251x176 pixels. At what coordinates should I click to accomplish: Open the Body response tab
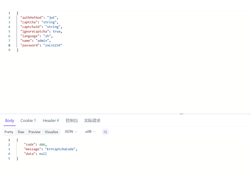click(10, 120)
